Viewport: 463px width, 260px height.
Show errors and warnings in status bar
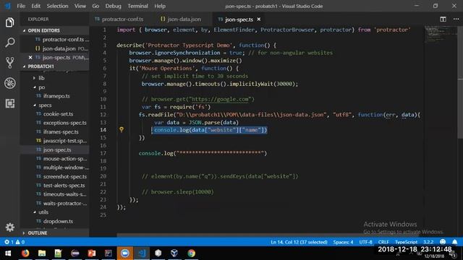coord(14,242)
